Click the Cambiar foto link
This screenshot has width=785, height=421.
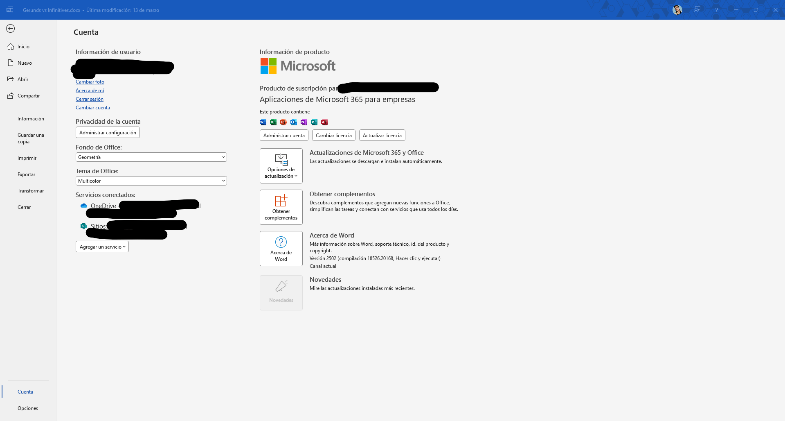click(90, 82)
